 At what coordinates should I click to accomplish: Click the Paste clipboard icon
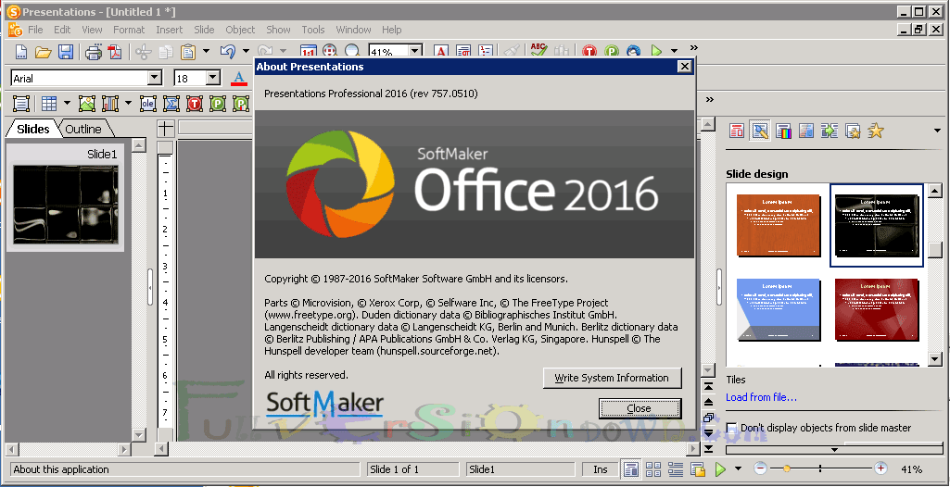(x=188, y=52)
